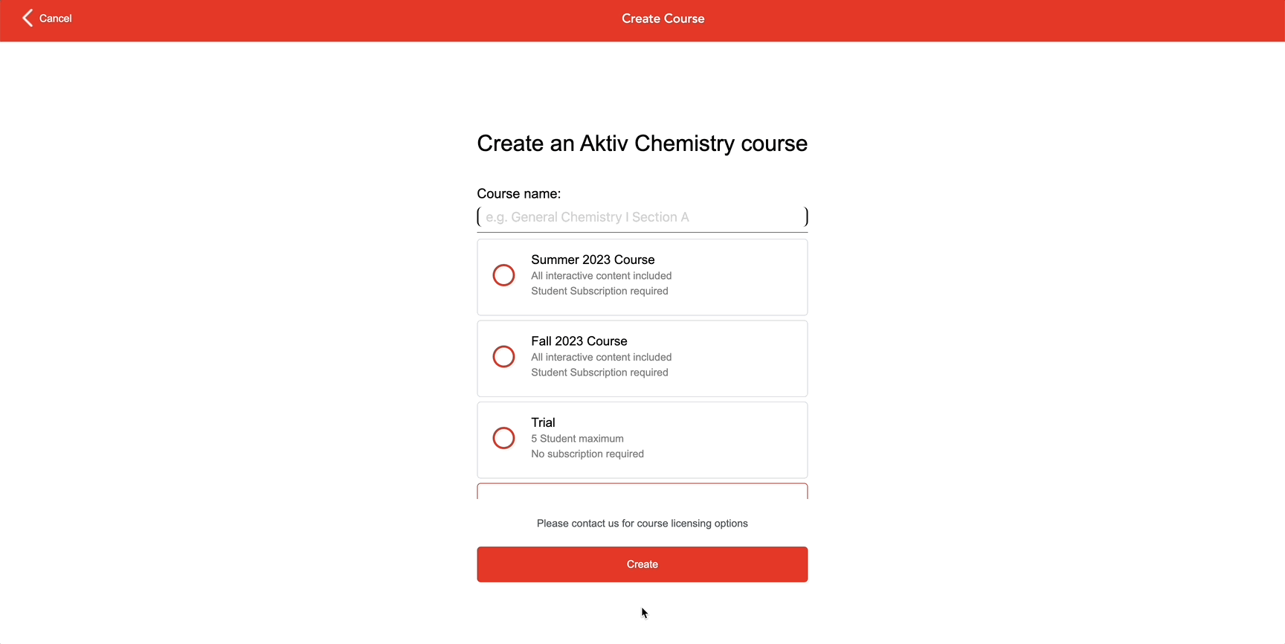Click 'Student Subscription required' under Fall 2023 Course
The width and height of the screenshot is (1285, 644).
pos(599,372)
